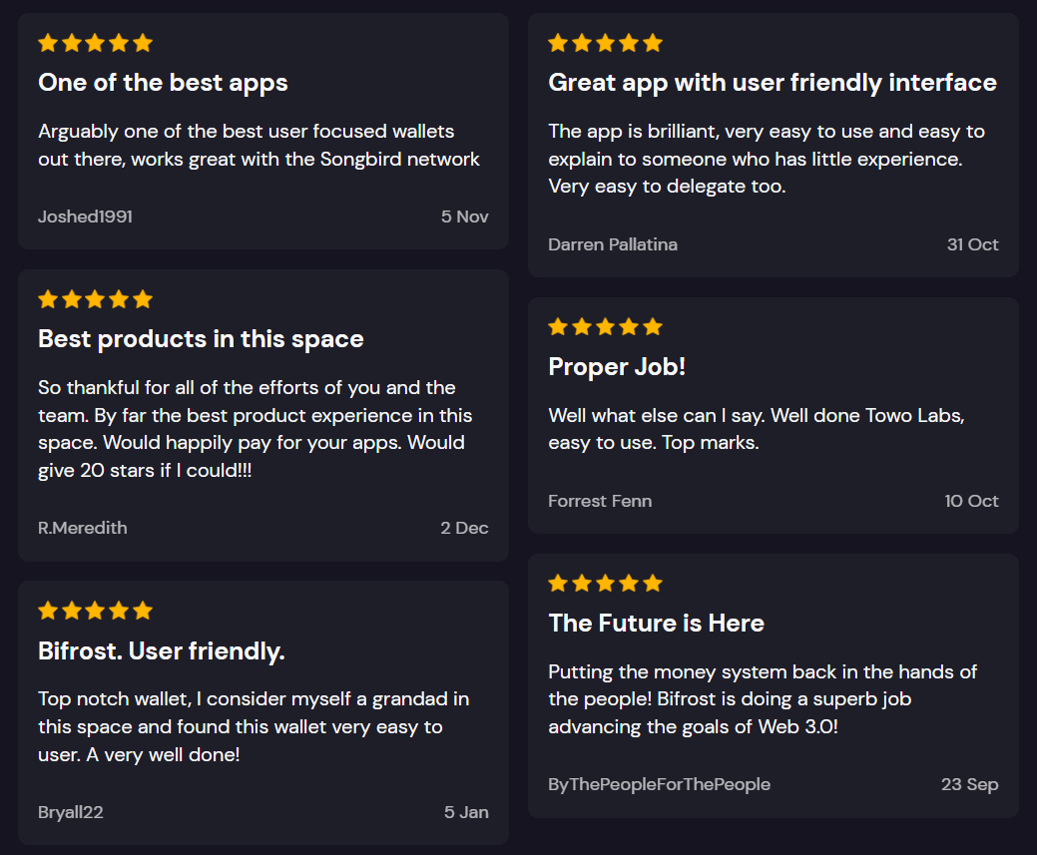This screenshot has height=855, width=1037.
Task: Select the review text mentioning Towo Labs
Action: click(x=757, y=429)
